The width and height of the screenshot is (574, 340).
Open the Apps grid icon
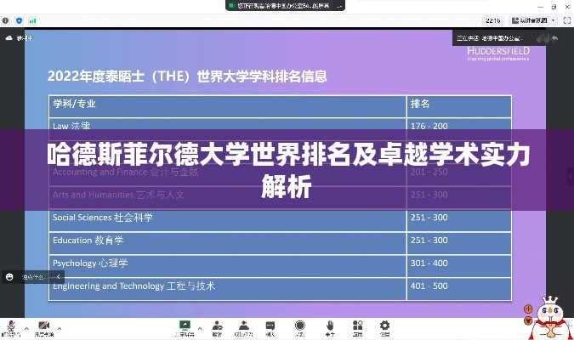click(356, 326)
